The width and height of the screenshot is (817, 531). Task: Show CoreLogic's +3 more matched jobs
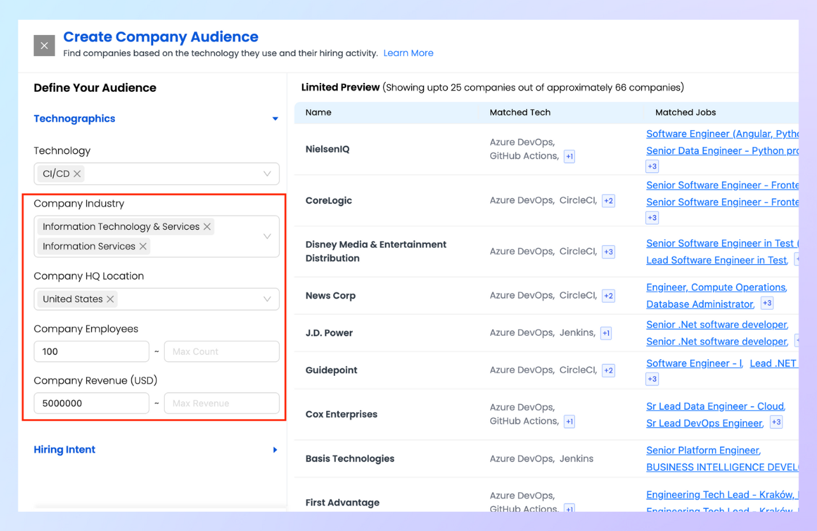tap(652, 218)
